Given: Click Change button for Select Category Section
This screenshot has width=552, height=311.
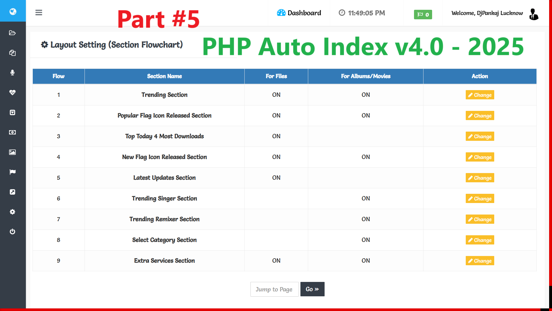Looking at the screenshot, I should pos(480,240).
